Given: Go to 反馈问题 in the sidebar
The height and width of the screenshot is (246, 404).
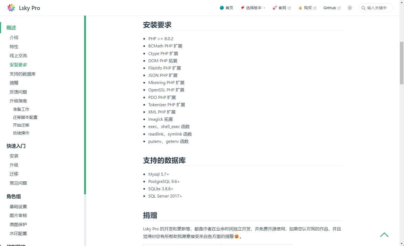Looking at the screenshot, I should pyautogui.click(x=18, y=92).
